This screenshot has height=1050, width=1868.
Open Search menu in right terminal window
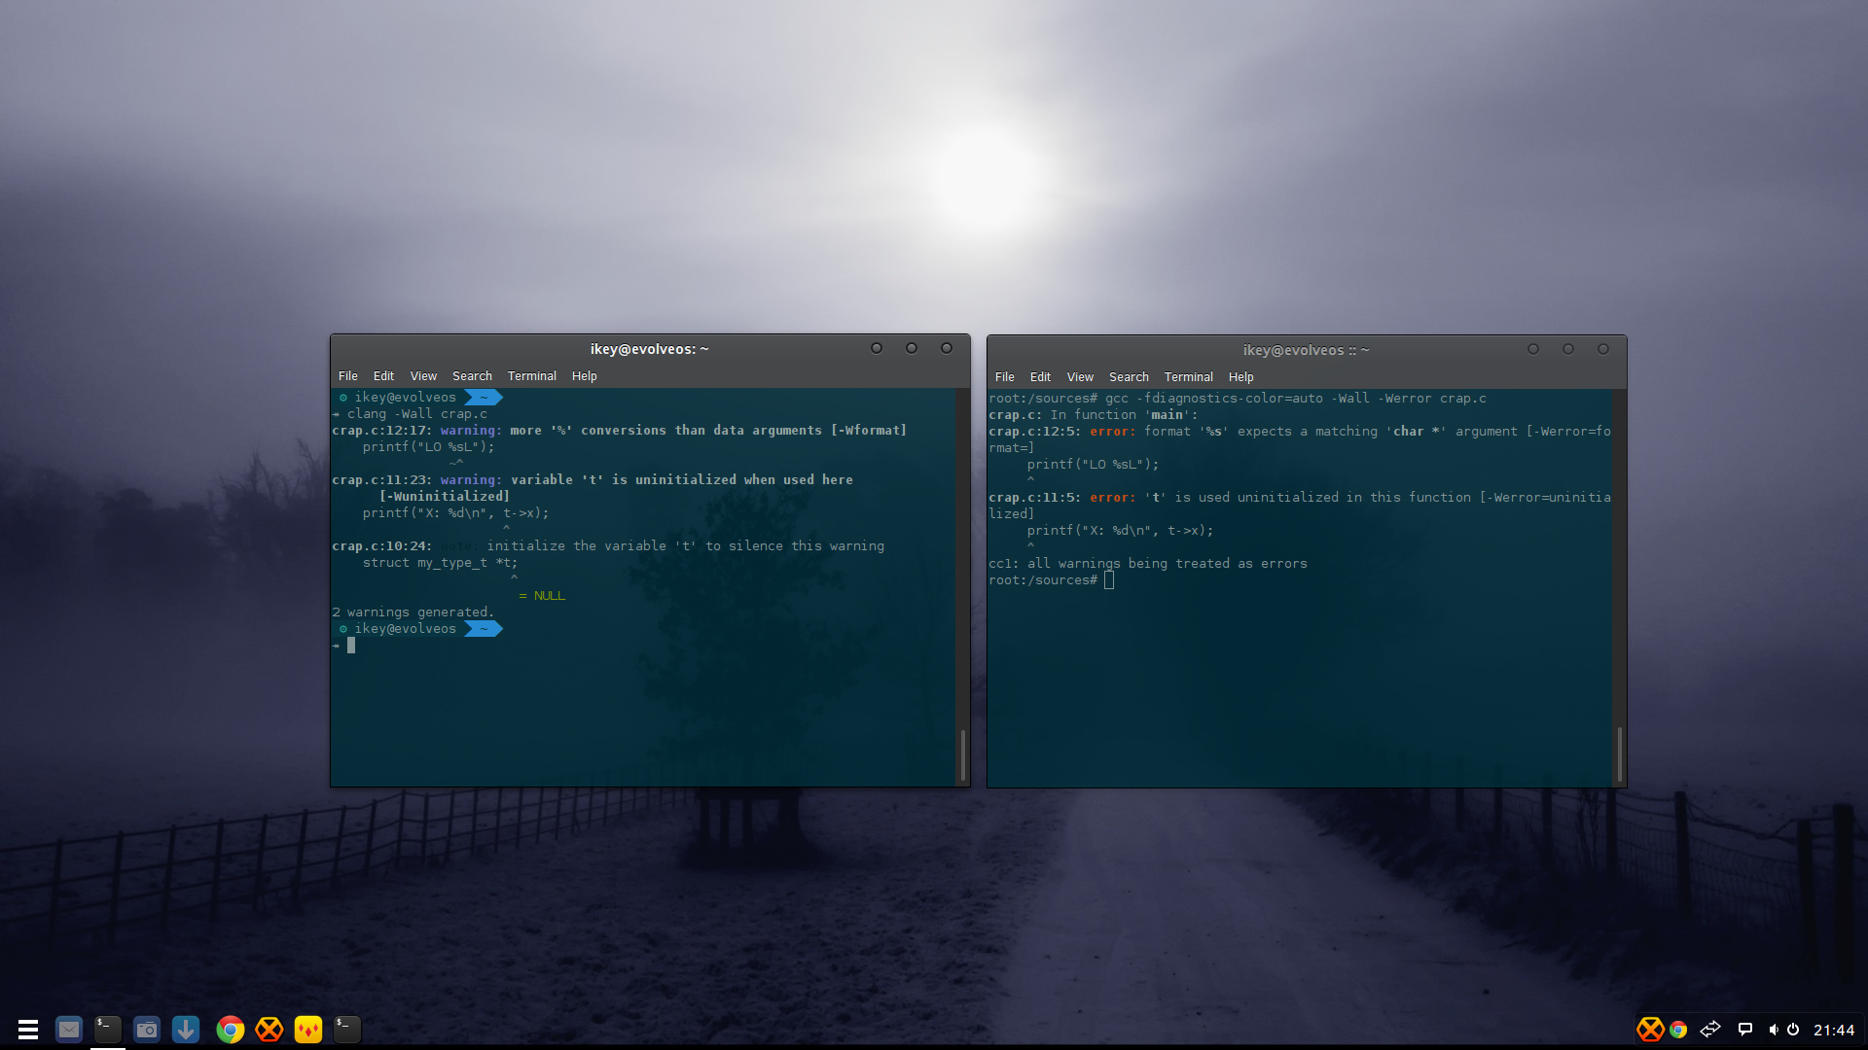click(1129, 377)
